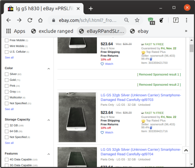
Task: Check the 3G Data Capable filter
Action: 7,165
